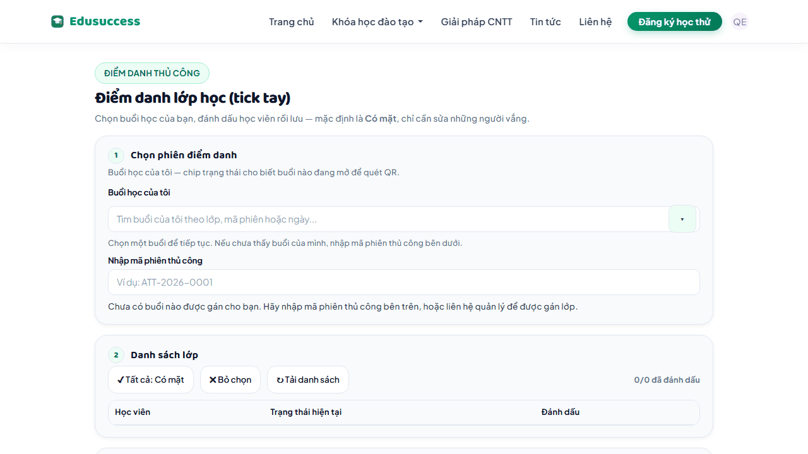Click the Học viên column header
Screen dimensions: 808x454
pos(133,412)
